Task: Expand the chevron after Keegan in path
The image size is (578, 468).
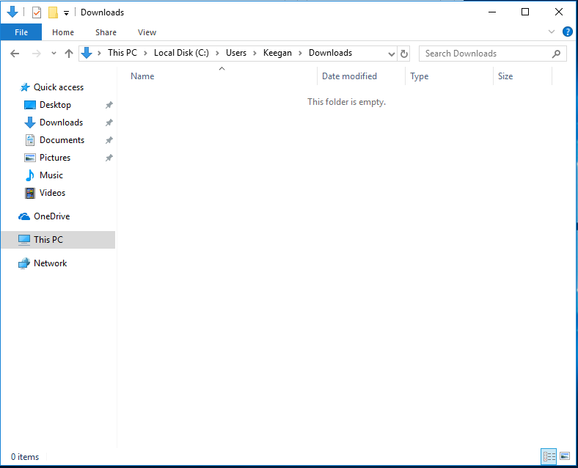Action: [301, 54]
